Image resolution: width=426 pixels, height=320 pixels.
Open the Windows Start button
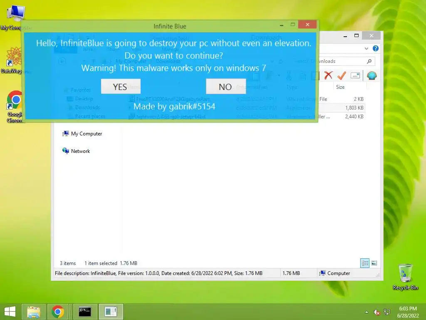(10, 311)
